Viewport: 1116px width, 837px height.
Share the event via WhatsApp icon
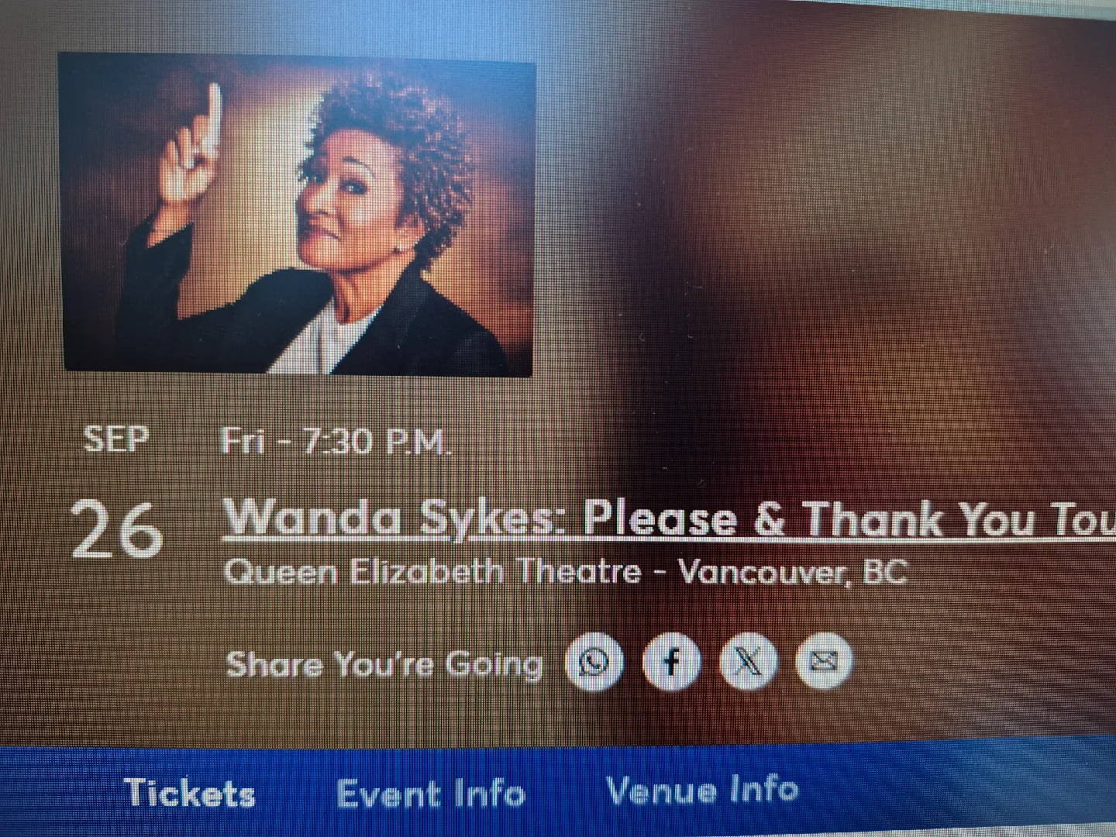[x=594, y=663]
